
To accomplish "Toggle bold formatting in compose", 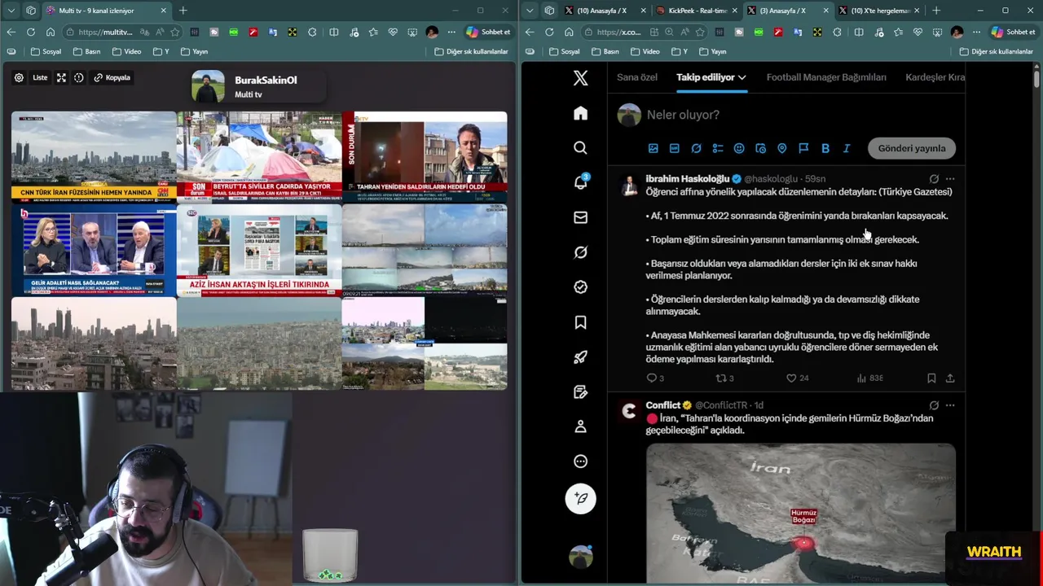I will [825, 148].
